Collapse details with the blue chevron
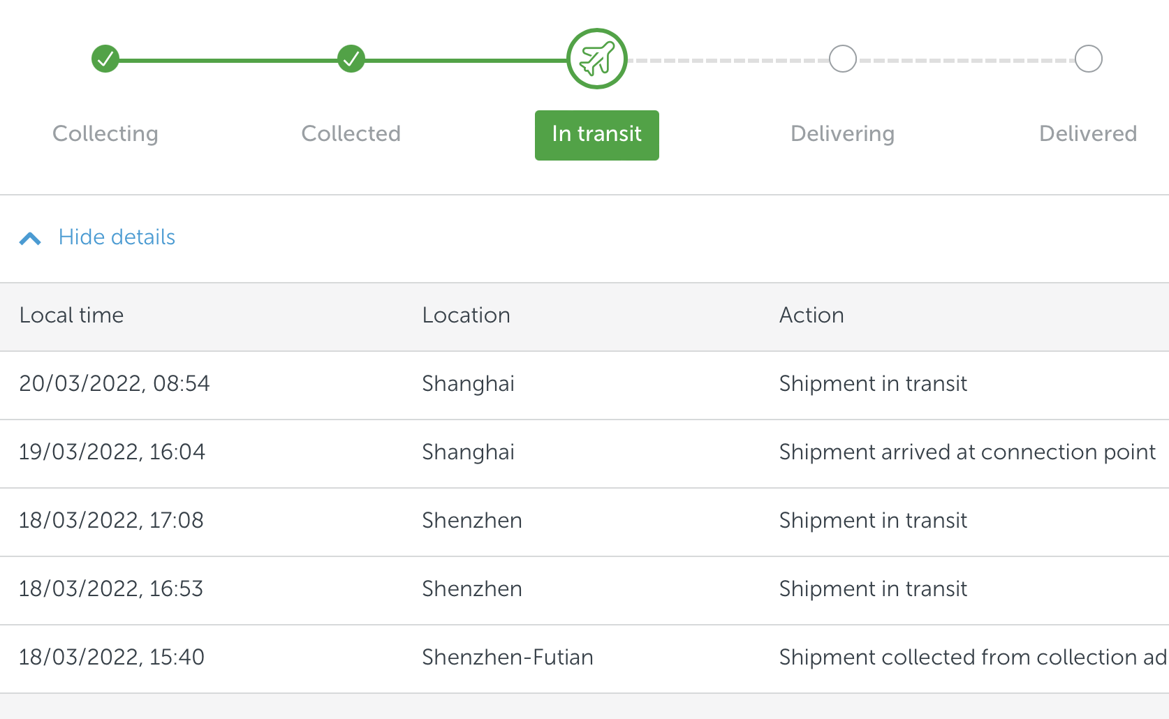The width and height of the screenshot is (1169, 719). pyautogui.click(x=30, y=239)
